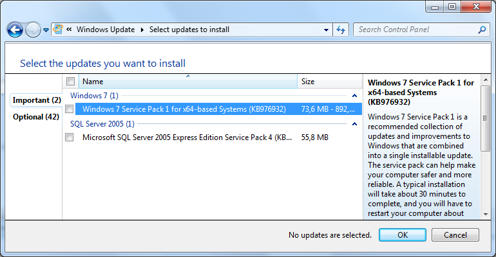Select Microsoft SQL Server 2005 Express Edition row
496x257 pixels.
218,137
